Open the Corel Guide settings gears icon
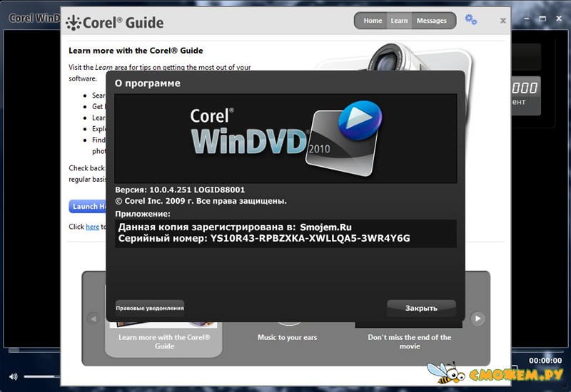This screenshot has width=571, height=392. [x=470, y=19]
